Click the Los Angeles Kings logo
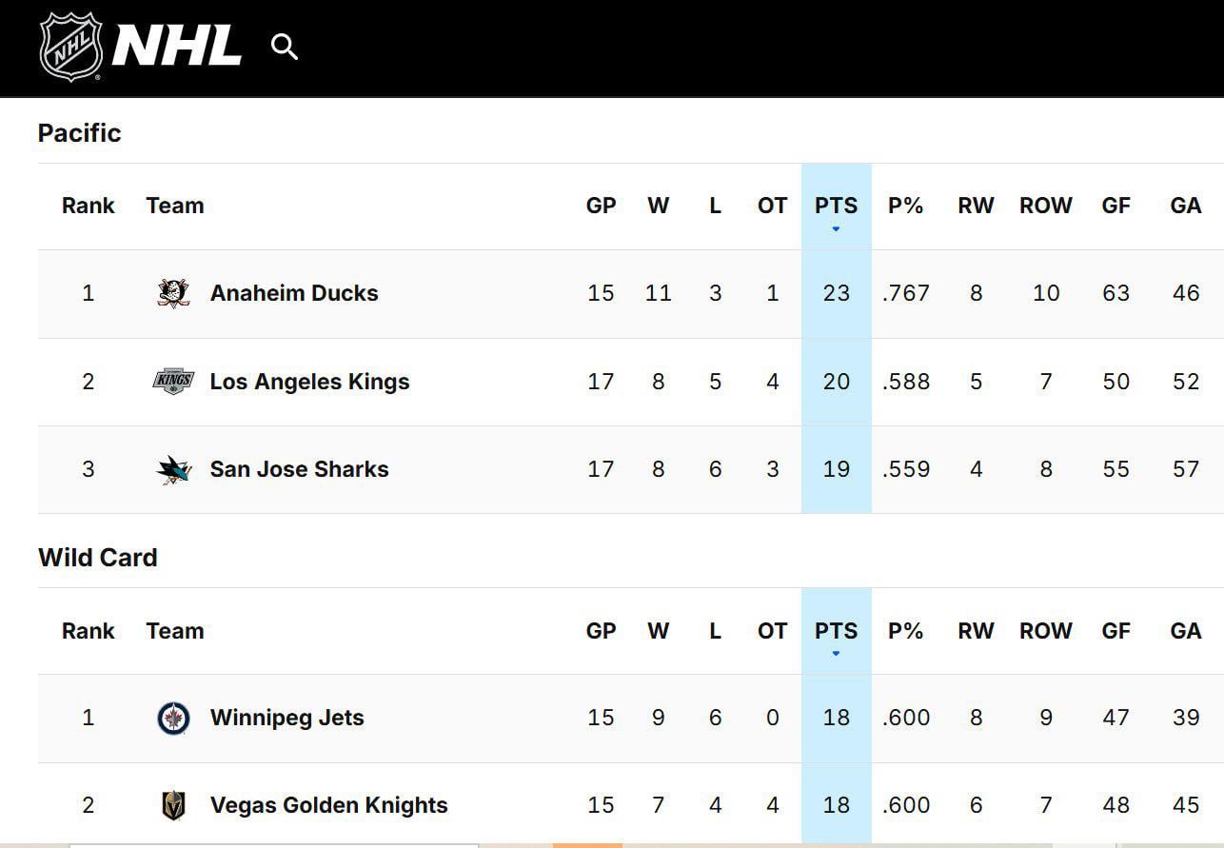The height and width of the screenshot is (848, 1224). point(173,382)
